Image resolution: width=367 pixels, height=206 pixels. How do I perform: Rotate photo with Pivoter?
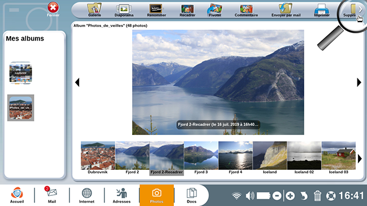tap(215, 10)
